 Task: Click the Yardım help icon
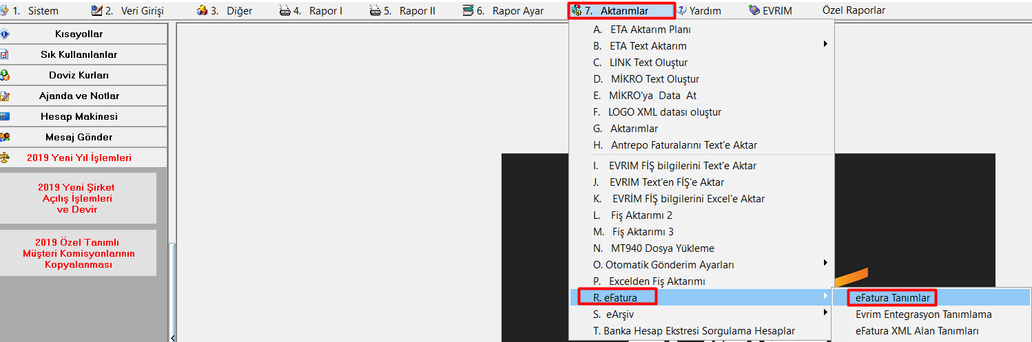coord(682,10)
